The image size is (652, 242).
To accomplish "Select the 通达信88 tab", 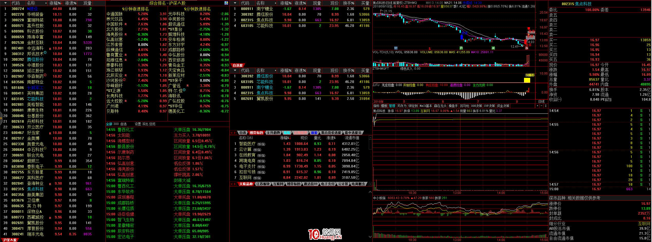I will pyautogui.click(x=311, y=184).
